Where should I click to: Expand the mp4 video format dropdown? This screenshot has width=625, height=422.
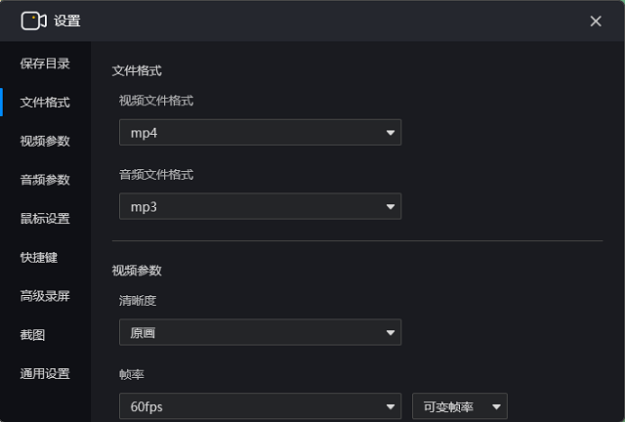tap(260, 133)
